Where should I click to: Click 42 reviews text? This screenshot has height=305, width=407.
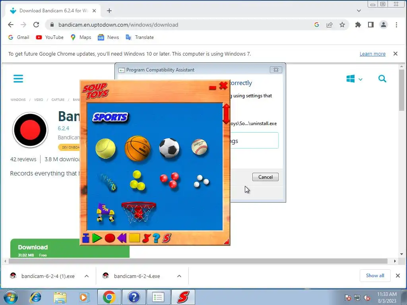(23, 159)
